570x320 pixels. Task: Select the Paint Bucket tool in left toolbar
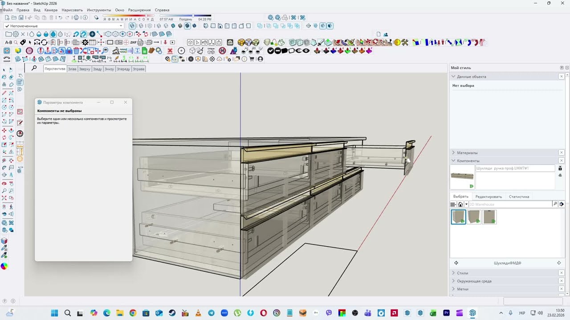(x=4, y=76)
